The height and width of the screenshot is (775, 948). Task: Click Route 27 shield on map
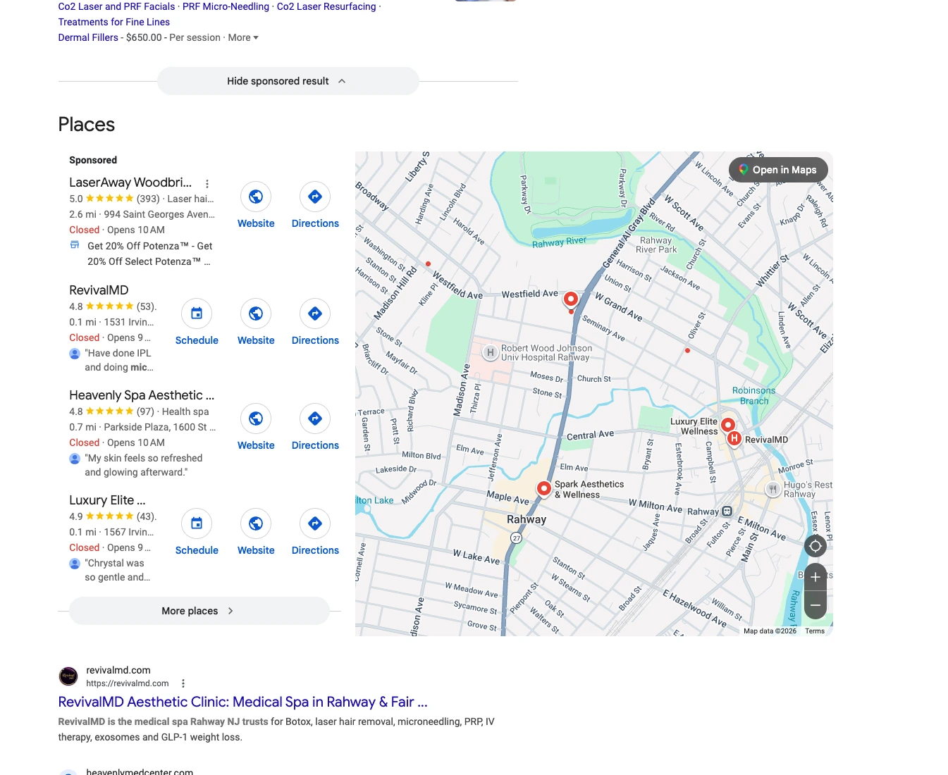(x=516, y=538)
